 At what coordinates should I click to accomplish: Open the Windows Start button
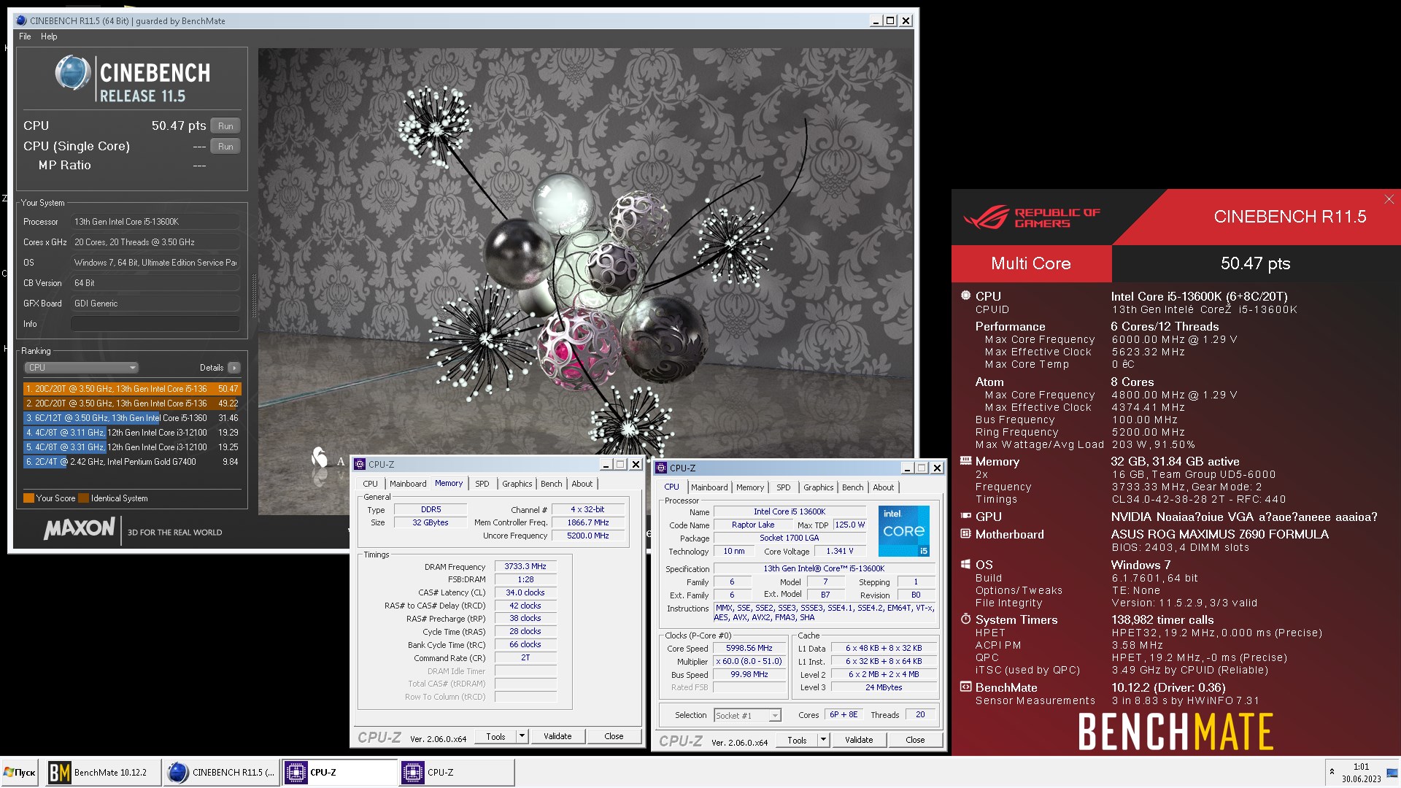[x=20, y=773]
